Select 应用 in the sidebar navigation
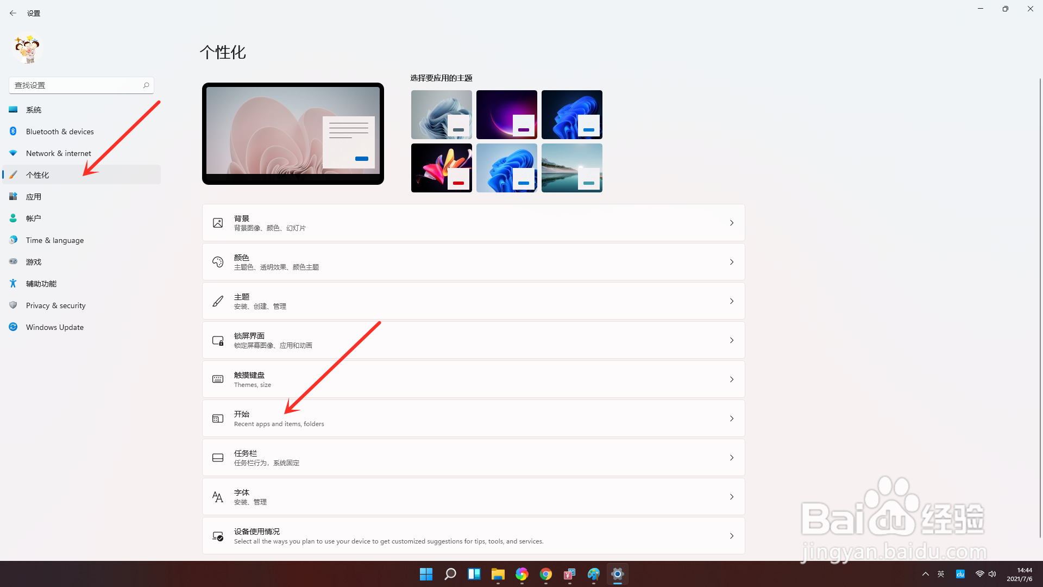This screenshot has width=1043, height=587. pyautogui.click(x=33, y=196)
